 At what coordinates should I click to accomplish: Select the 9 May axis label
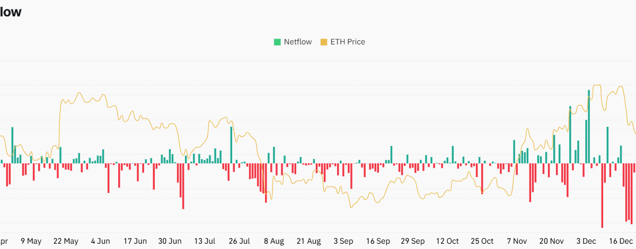(31, 241)
